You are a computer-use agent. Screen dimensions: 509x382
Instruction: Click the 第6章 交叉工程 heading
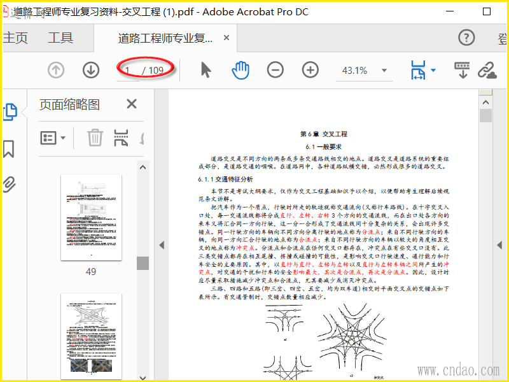(324, 134)
